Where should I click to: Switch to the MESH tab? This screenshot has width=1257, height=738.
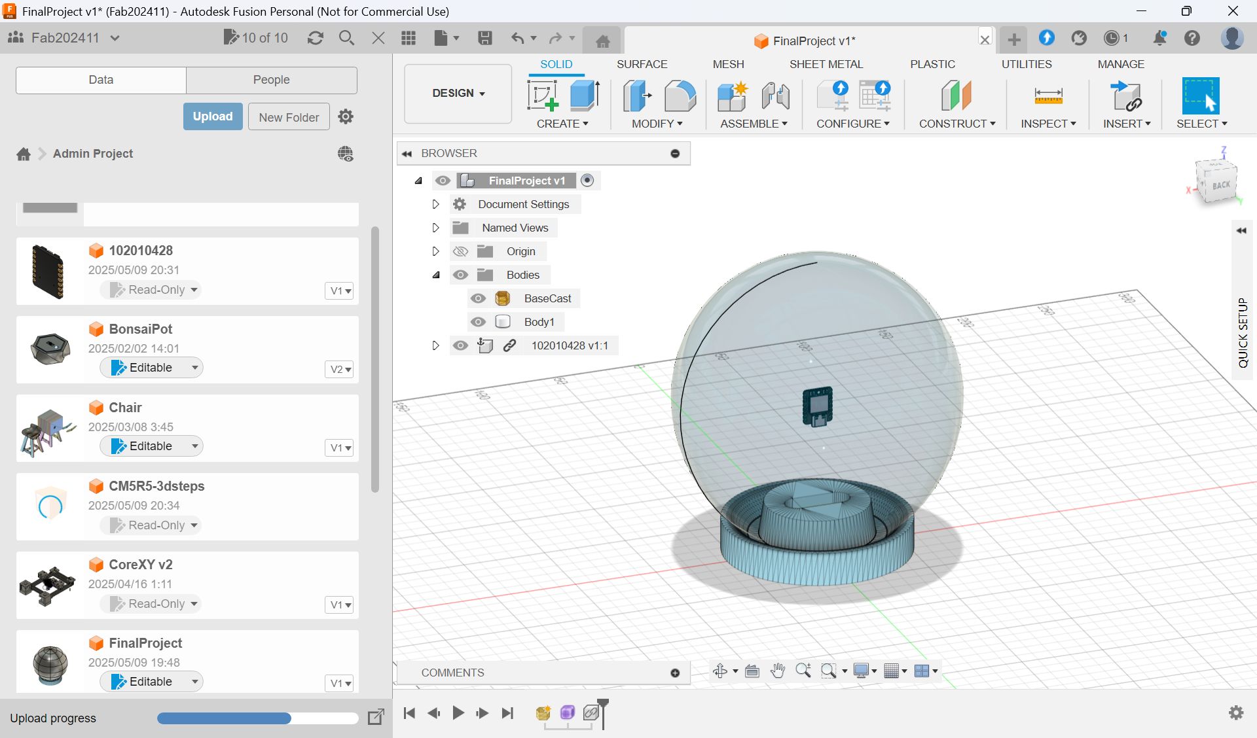pos(728,64)
